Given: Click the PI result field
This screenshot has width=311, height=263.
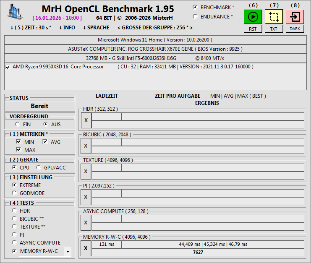Looking at the screenshot, I should (198, 201).
